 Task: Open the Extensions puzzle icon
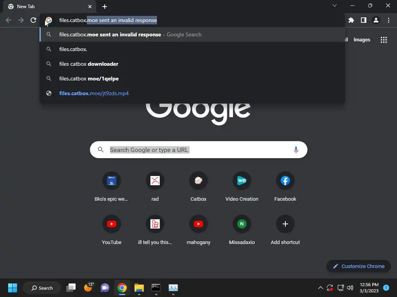pyautogui.click(x=351, y=20)
